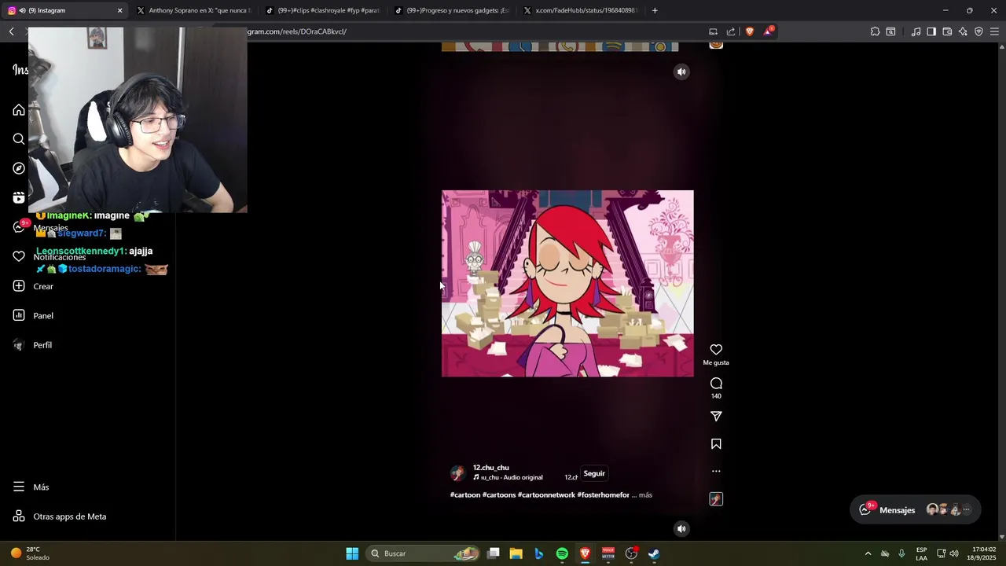
Task: Open File Explorer from taskbar
Action: click(x=516, y=553)
